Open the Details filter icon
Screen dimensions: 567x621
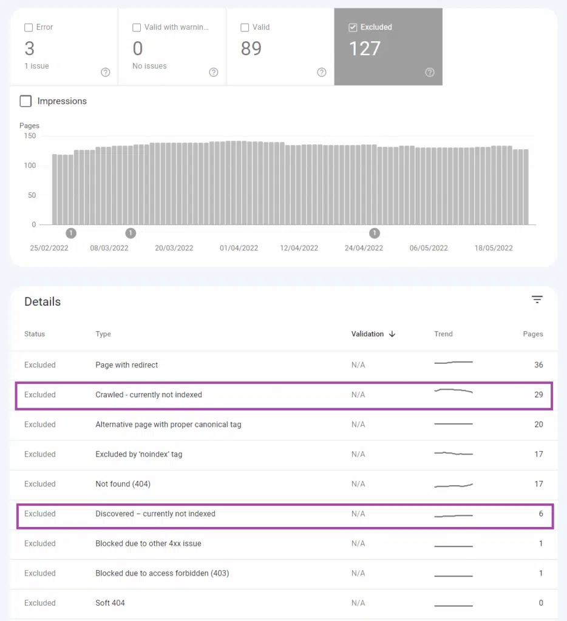pyautogui.click(x=537, y=300)
